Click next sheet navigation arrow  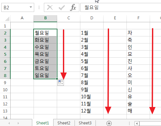(x=18, y=123)
